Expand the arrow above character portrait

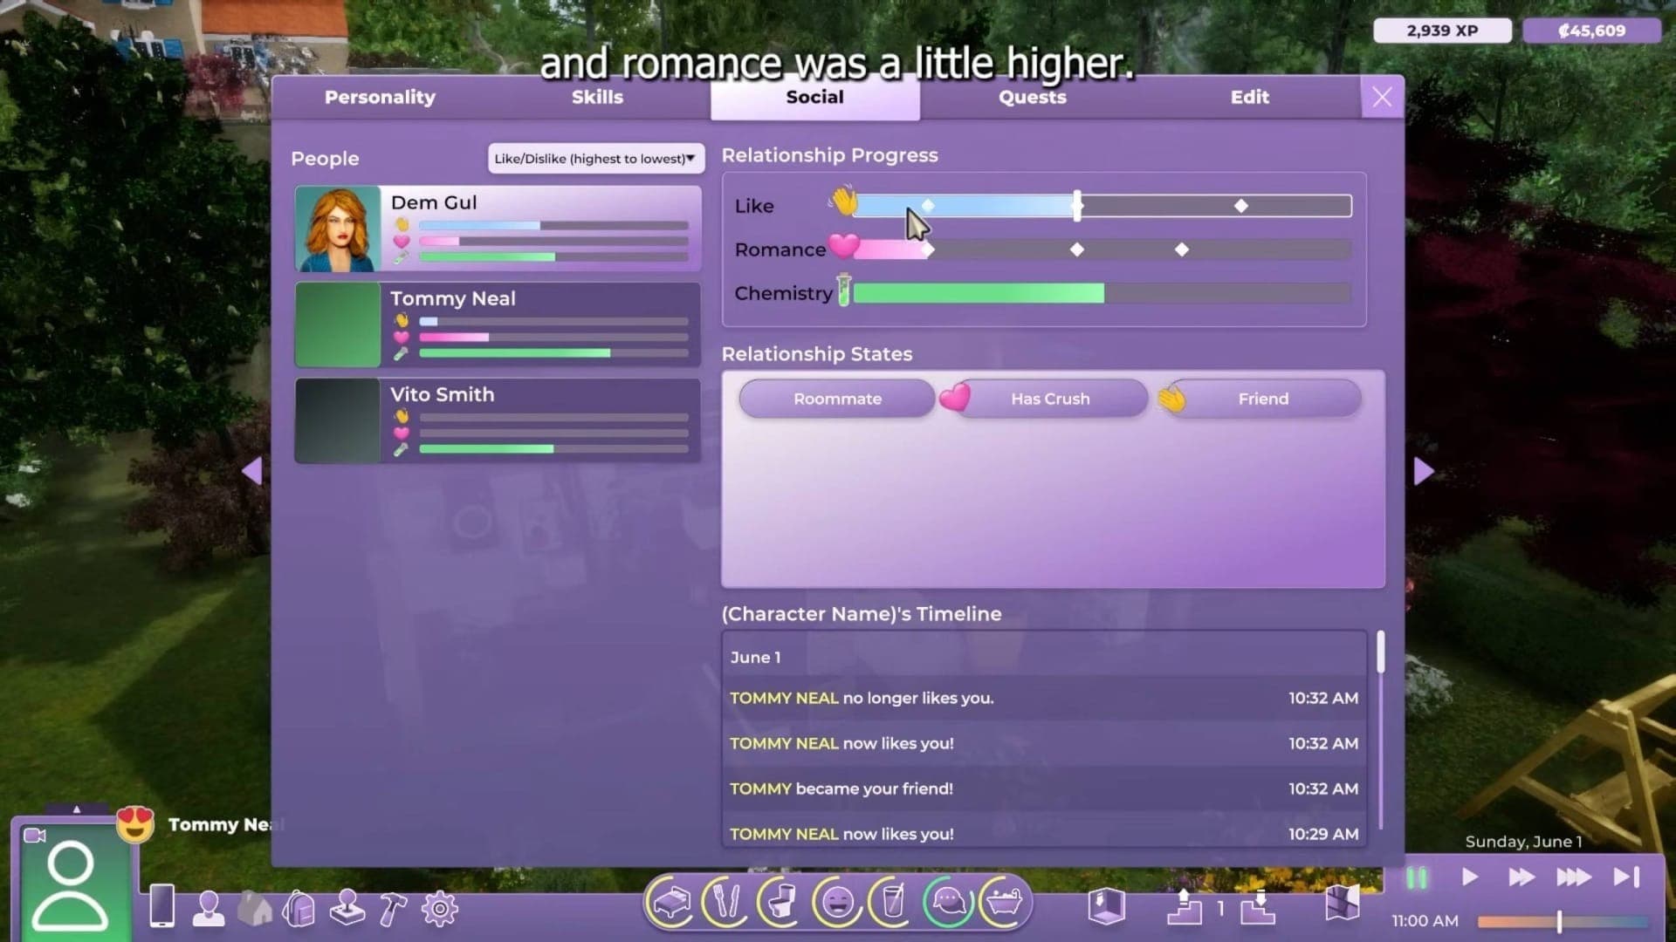(77, 809)
